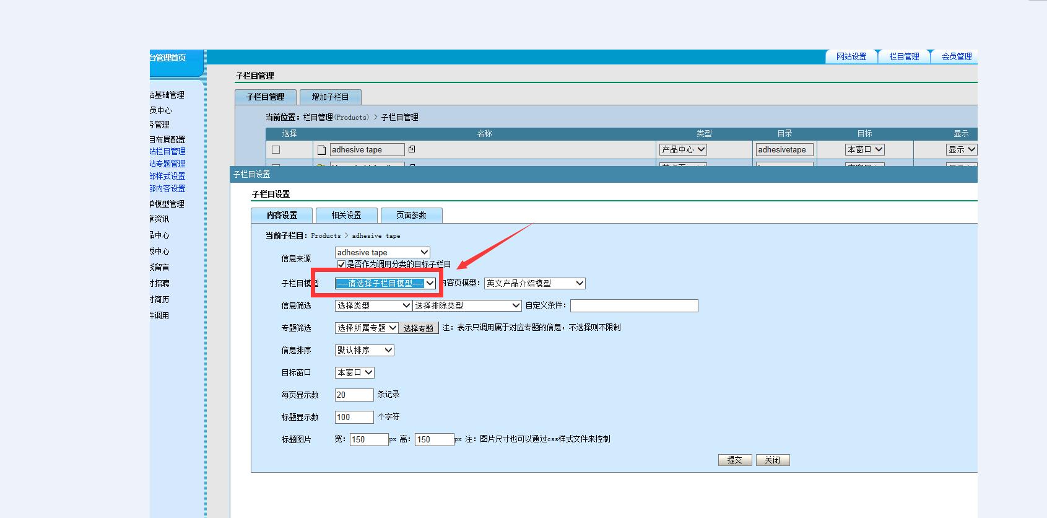Uncheck 是否作为调用分类的目标子栏目 checkbox
This screenshot has width=1047, height=518.
(x=341, y=264)
